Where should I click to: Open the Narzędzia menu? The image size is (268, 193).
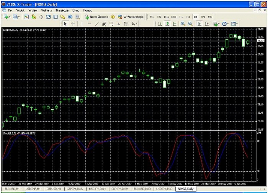click(62, 10)
